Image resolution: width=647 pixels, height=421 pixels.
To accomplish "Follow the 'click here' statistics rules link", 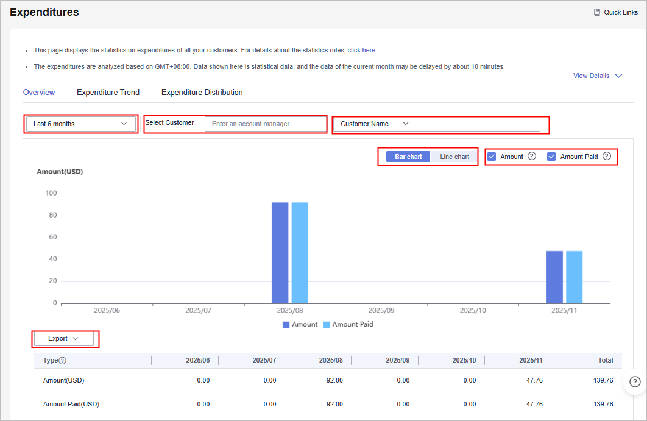I will (361, 51).
